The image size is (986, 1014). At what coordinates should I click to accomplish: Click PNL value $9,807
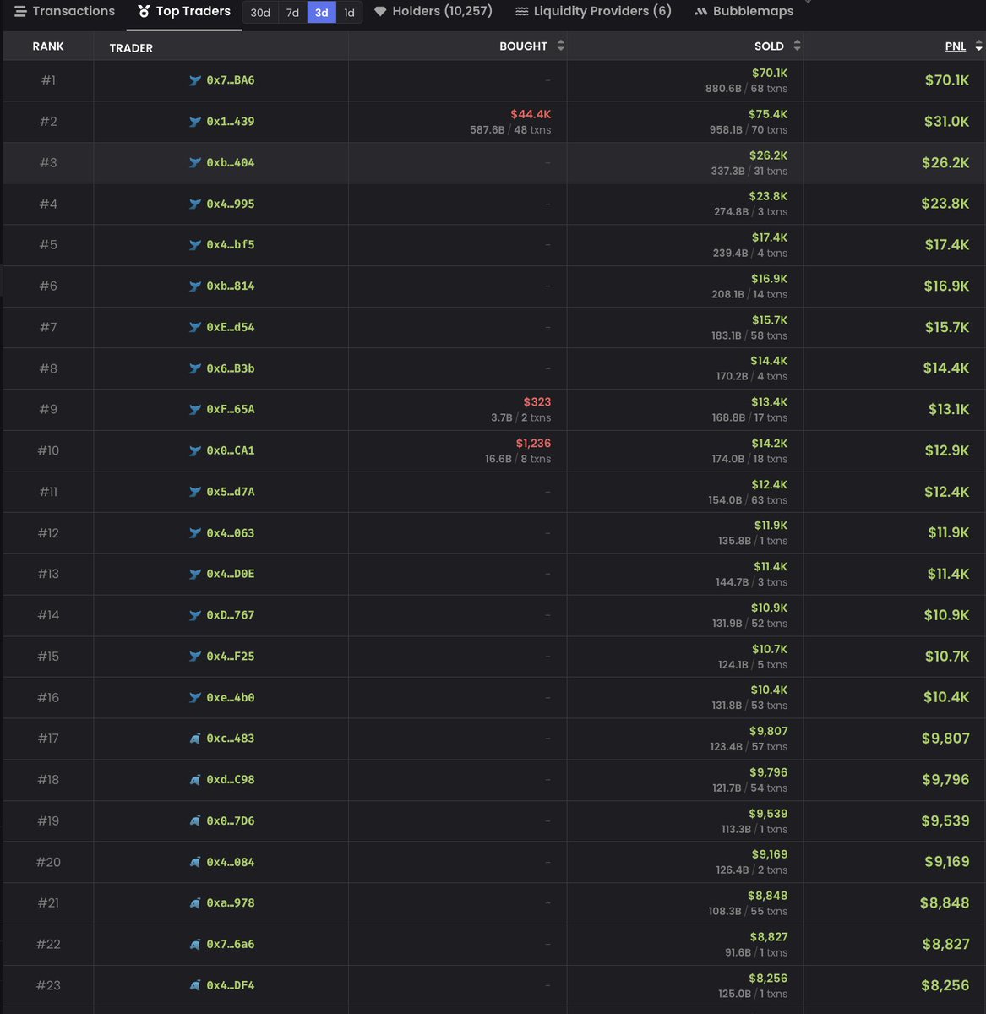tap(945, 739)
